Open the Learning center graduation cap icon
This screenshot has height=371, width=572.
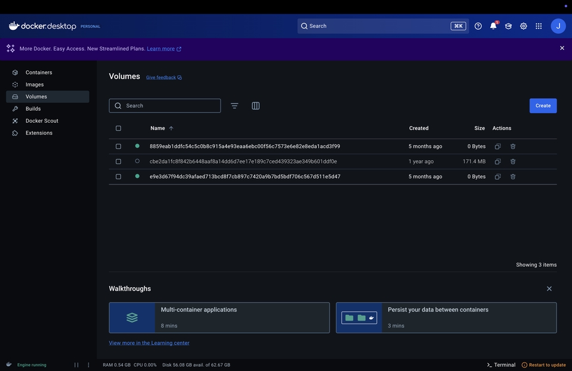(508, 26)
